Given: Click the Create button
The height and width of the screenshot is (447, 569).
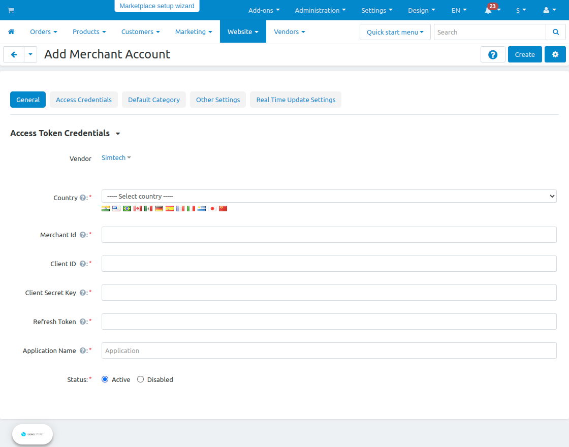Looking at the screenshot, I should click(525, 54).
